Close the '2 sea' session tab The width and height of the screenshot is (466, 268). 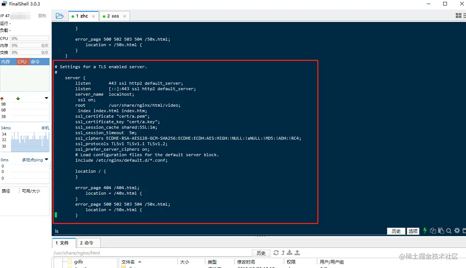coord(124,16)
